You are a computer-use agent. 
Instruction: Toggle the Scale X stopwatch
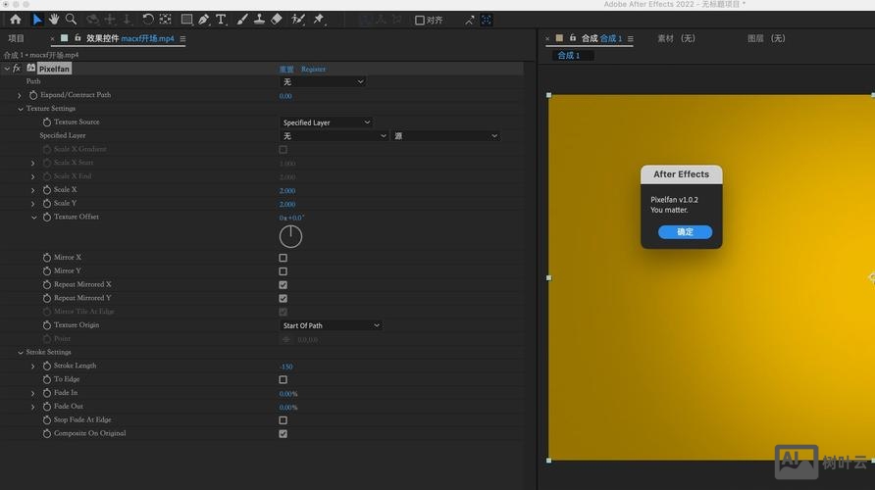(x=46, y=190)
